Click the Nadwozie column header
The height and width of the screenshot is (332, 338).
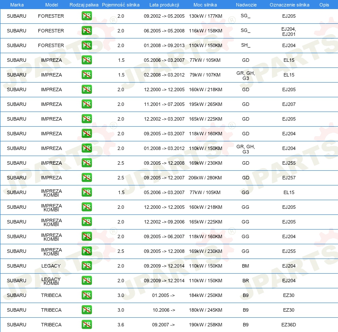click(x=246, y=5)
